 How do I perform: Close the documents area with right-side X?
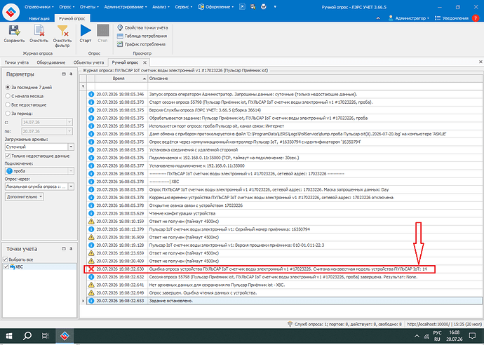pyautogui.click(x=480, y=62)
